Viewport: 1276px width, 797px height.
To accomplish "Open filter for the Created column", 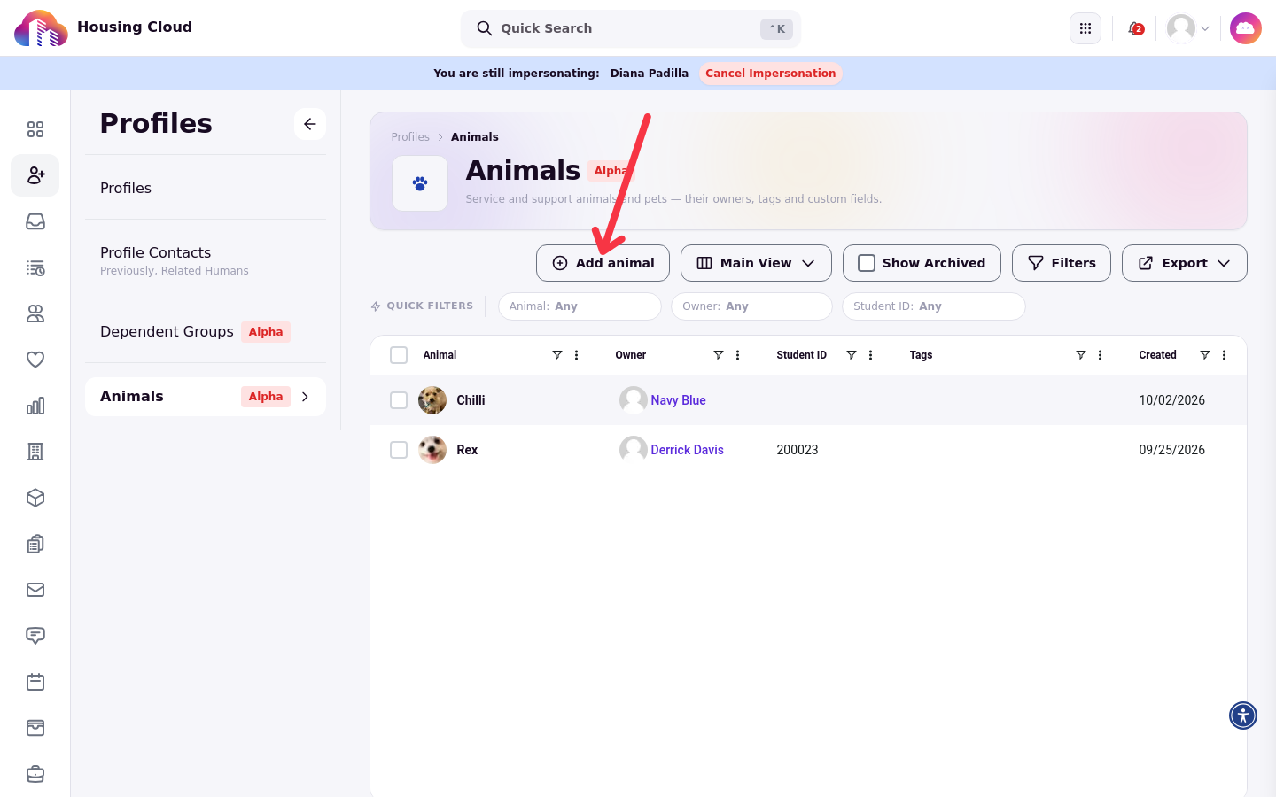I will tap(1205, 355).
